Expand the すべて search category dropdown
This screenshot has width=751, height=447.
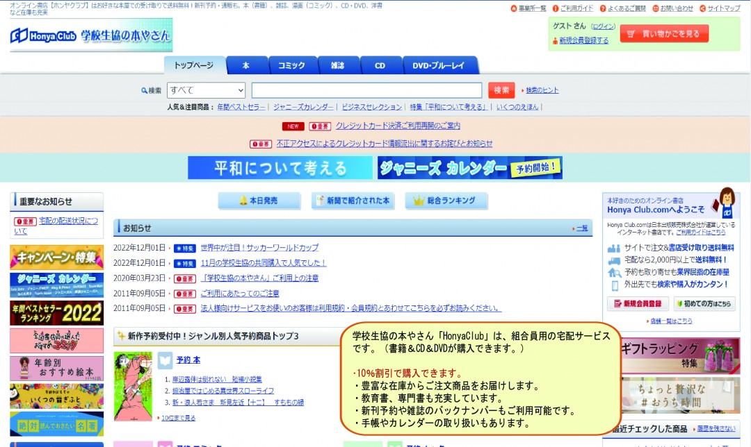point(206,90)
